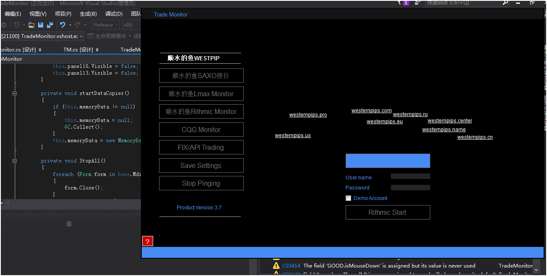Open westernpips.pro link
The image size is (547, 276).
[308, 115]
